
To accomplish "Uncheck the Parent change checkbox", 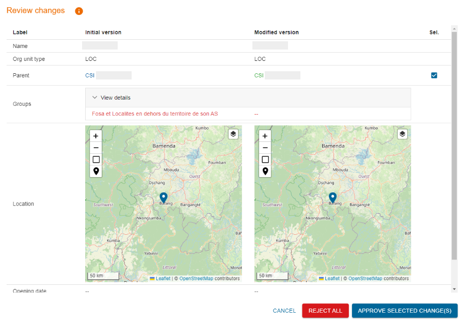I will coord(434,75).
